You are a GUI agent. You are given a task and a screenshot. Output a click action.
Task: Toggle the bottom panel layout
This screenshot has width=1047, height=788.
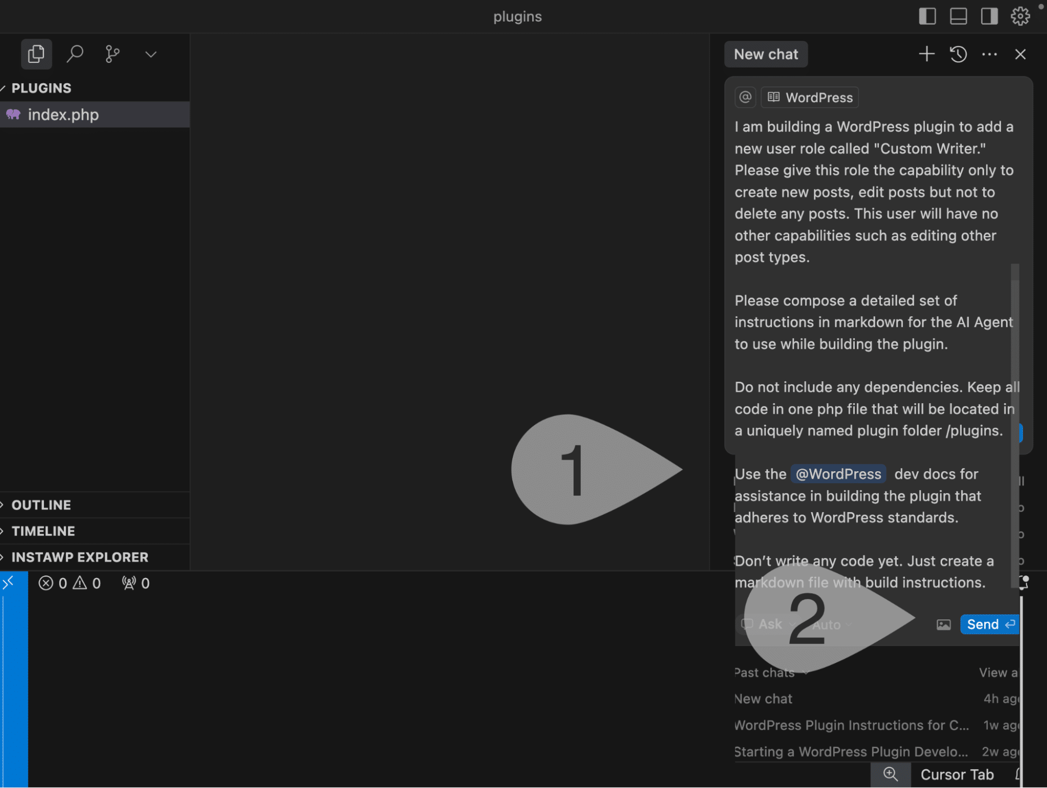958,16
